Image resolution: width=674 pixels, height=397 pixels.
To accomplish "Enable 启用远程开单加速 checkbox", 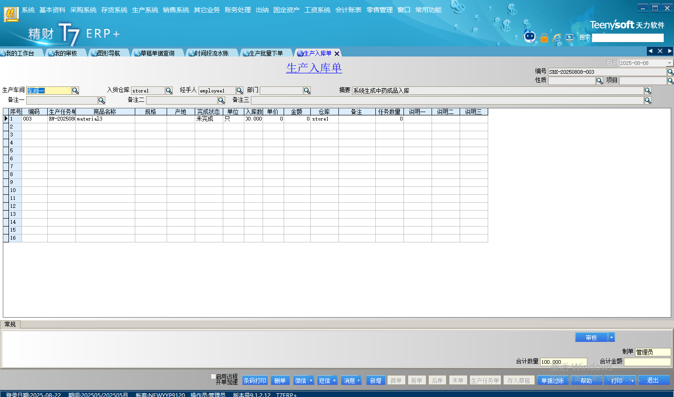I will pyautogui.click(x=213, y=376).
